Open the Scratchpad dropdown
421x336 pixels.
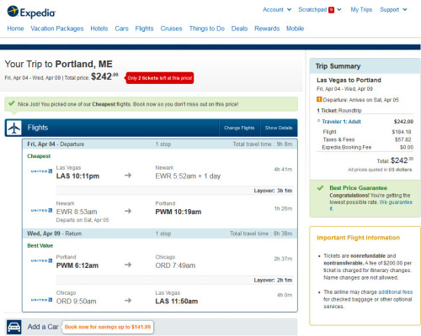(x=320, y=10)
